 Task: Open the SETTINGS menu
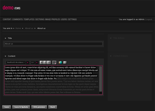(72, 19)
